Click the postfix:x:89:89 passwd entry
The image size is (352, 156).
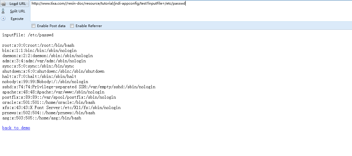pos(59,97)
